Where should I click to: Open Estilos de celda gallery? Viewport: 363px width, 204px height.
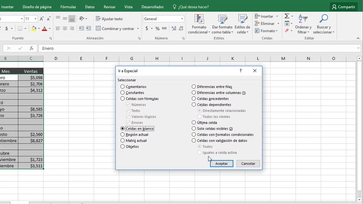[242, 24]
